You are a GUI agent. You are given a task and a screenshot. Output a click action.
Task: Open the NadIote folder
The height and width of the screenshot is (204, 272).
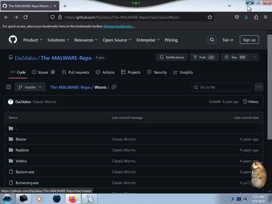pyautogui.click(x=22, y=150)
